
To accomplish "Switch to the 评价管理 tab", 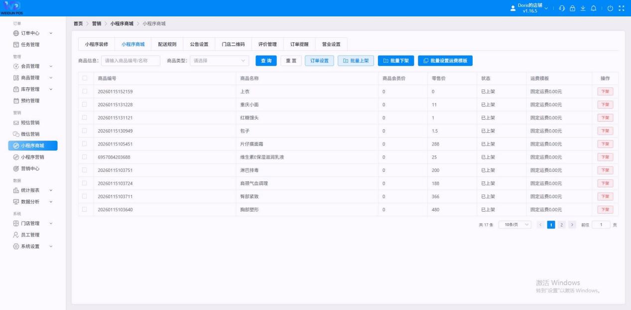I will point(267,44).
